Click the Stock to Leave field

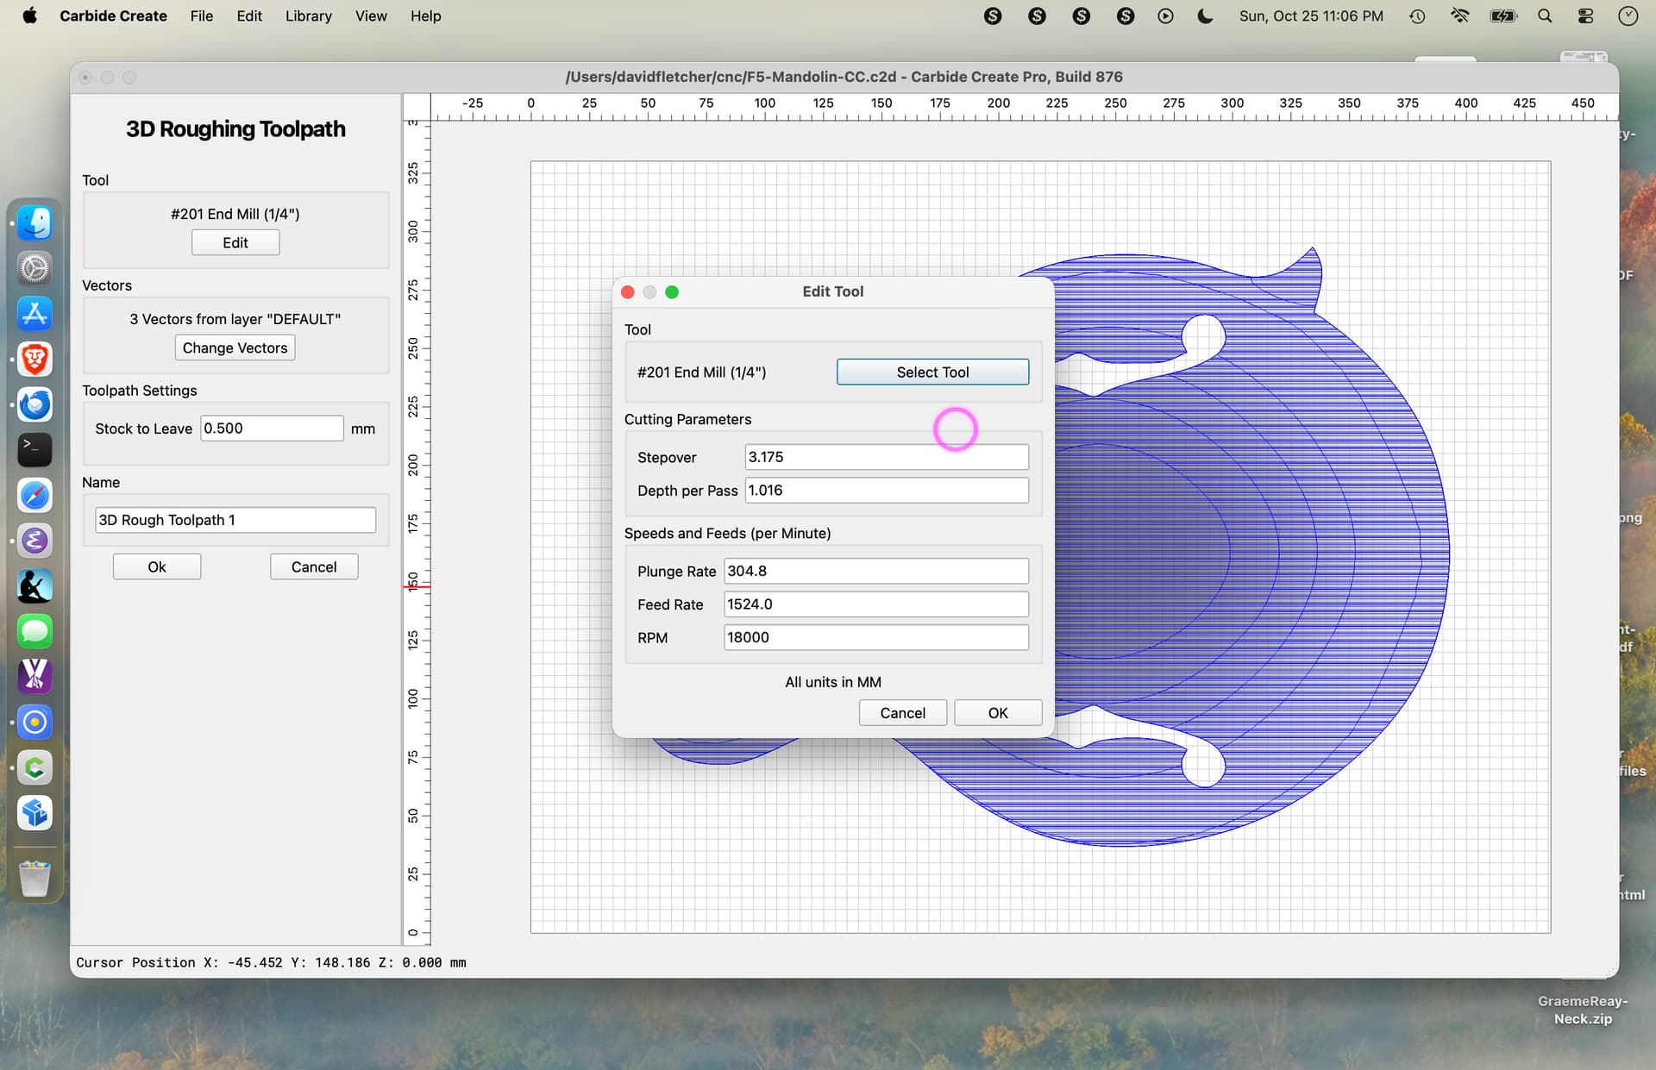(272, 429)
